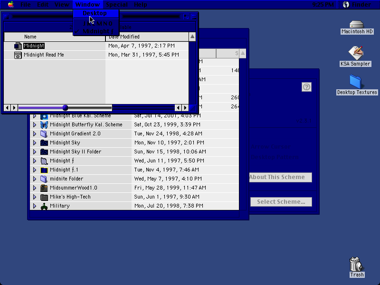This screenshot has width=380, height=285.
Task: Expand the Military folder triangle
Action: coord(35,206)
